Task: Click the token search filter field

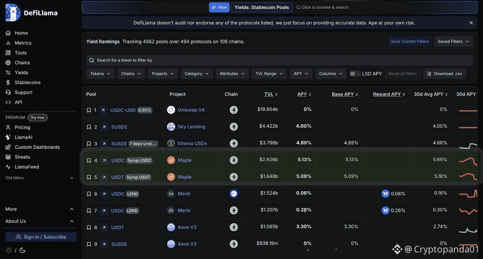Action: point(280,60)
